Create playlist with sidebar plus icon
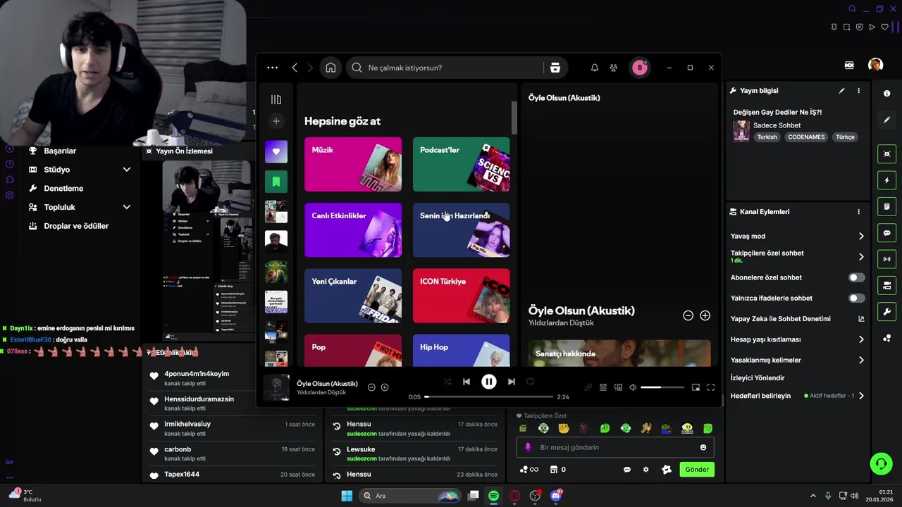Viewport: 902px width, 507px height. point(276,121)
